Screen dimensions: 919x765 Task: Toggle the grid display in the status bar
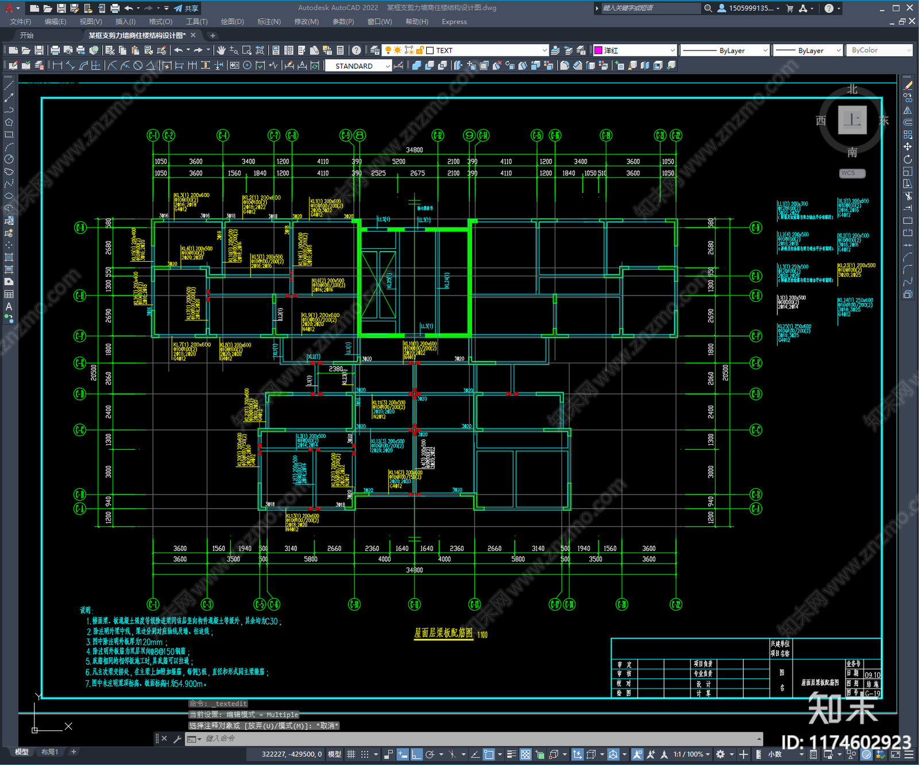tap(351, 754)
